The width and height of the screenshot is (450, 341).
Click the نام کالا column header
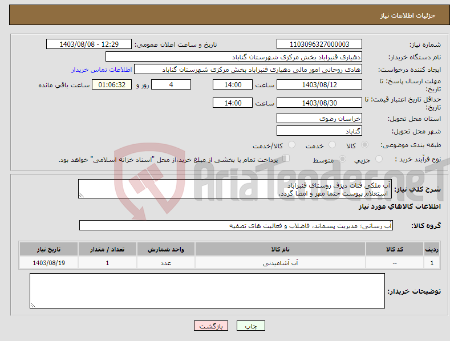[280, 249]
